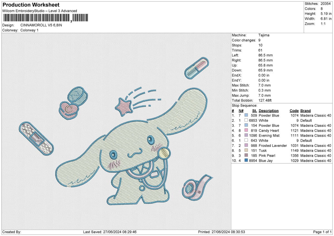This screenshot has width=334, height=236.
Task: Click the 'Tusk' description text
Action: point(263,151)
